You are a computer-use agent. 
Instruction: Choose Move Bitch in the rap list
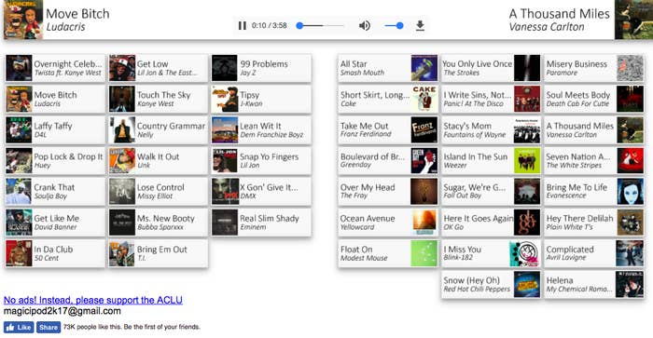[55, 99]
